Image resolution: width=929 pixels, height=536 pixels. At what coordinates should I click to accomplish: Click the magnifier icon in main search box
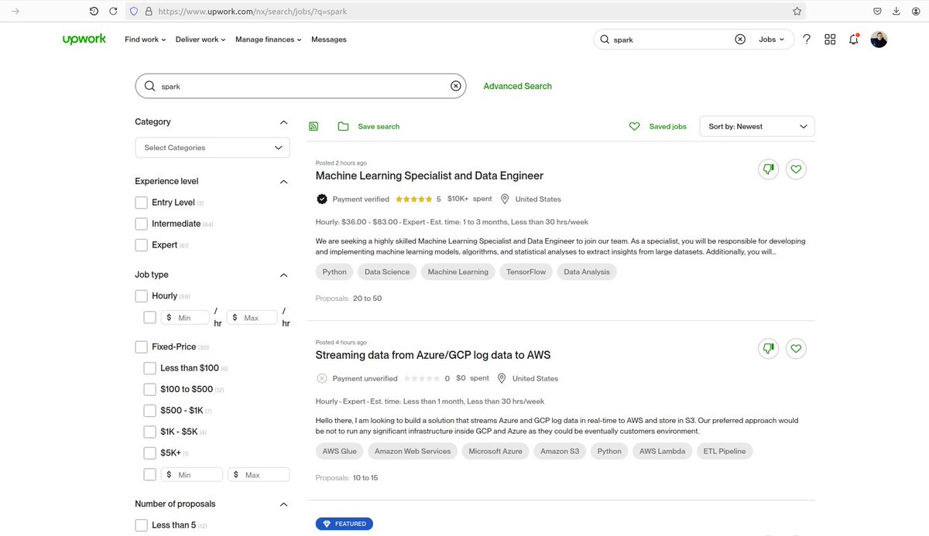pyautogui.click(x=150, y=86)
